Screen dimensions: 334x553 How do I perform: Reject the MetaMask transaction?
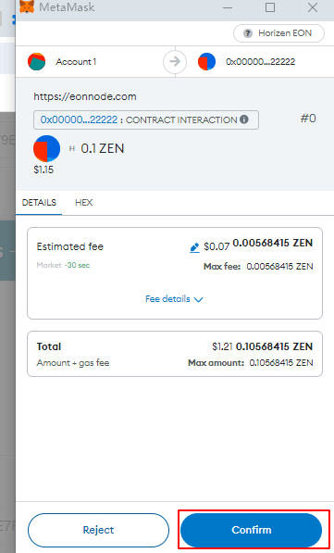(98, 530)
